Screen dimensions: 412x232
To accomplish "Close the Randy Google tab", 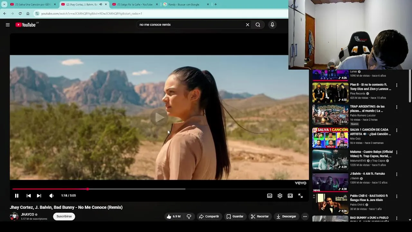I will [208, 5].
